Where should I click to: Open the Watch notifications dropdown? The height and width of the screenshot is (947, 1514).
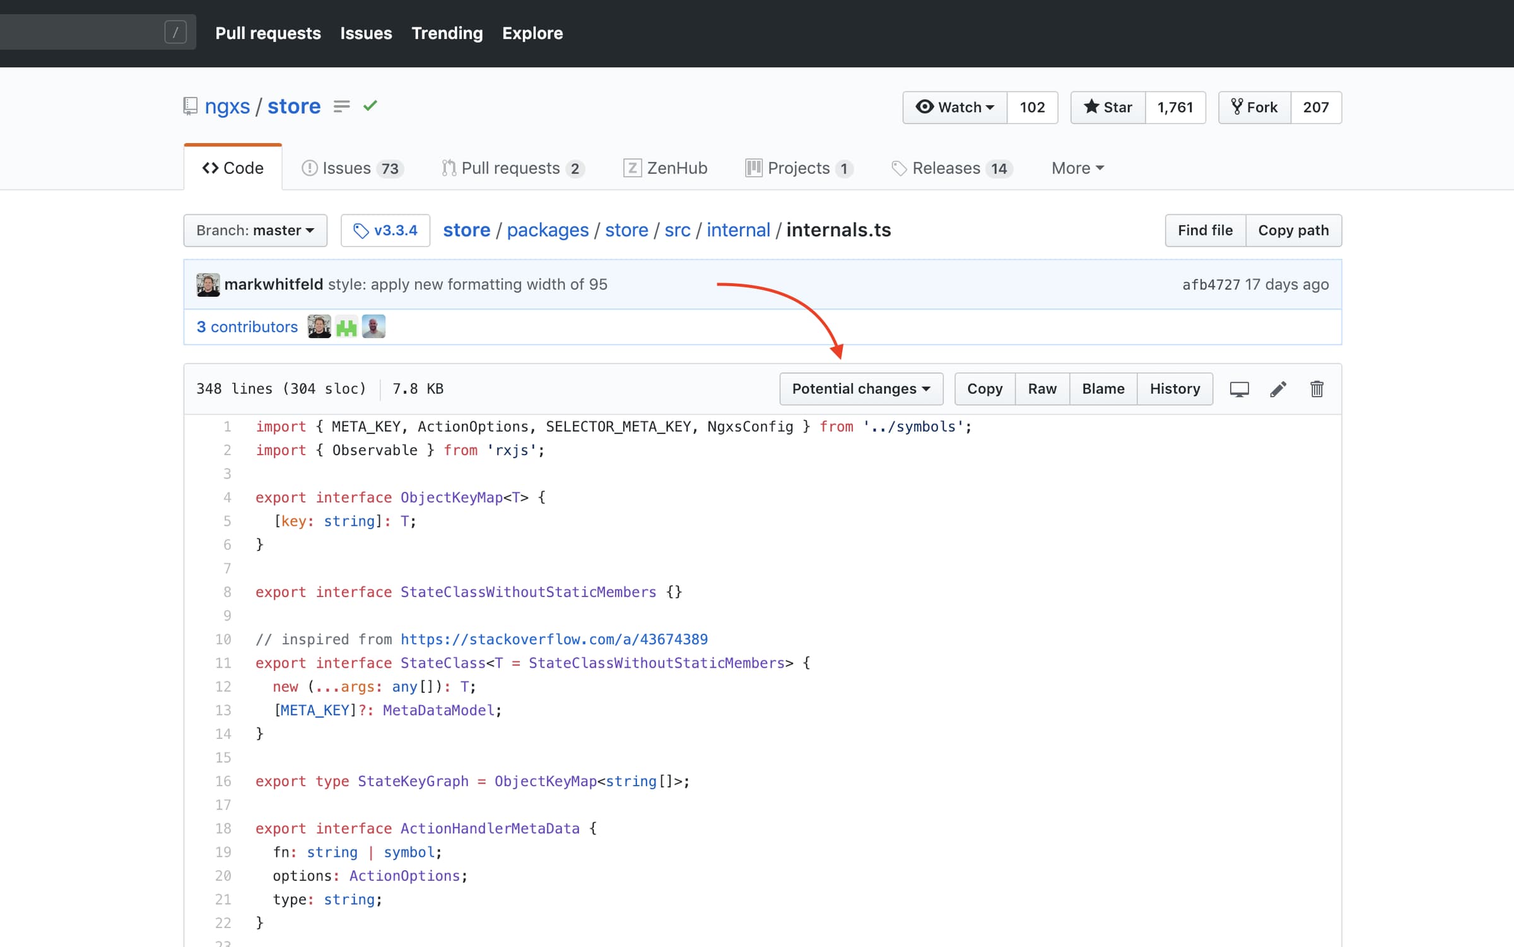point(955,107)
